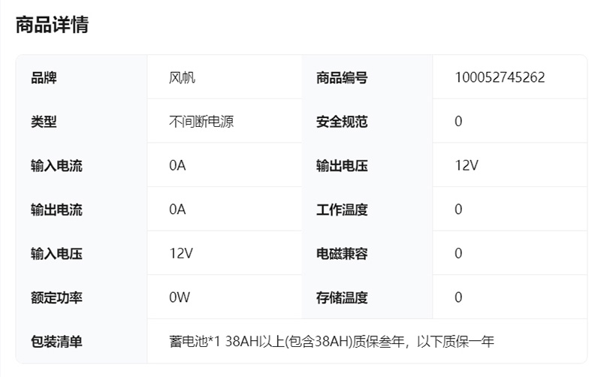Click the 存储温度 label
Image resolution: width=601 pixels, height=377 pixels.
point(342,298)
